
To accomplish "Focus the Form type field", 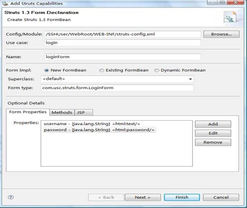I will (x=117, y=88).
